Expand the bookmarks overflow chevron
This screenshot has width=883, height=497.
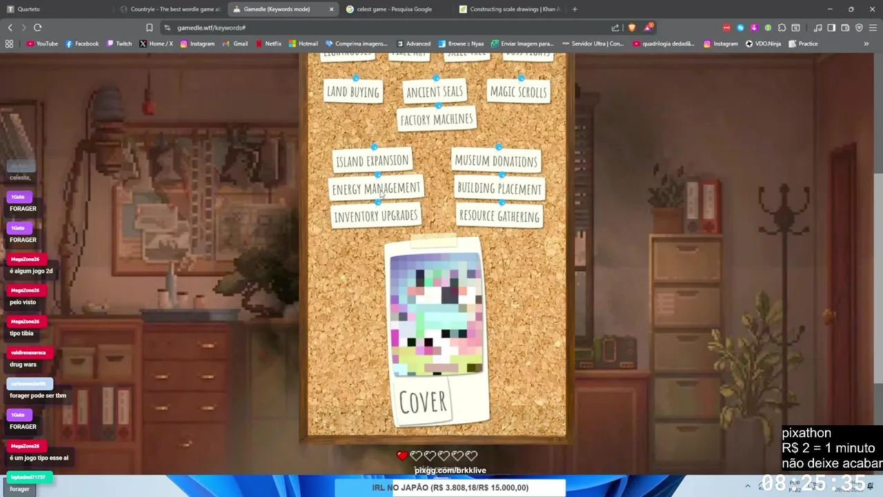(866, 43)
